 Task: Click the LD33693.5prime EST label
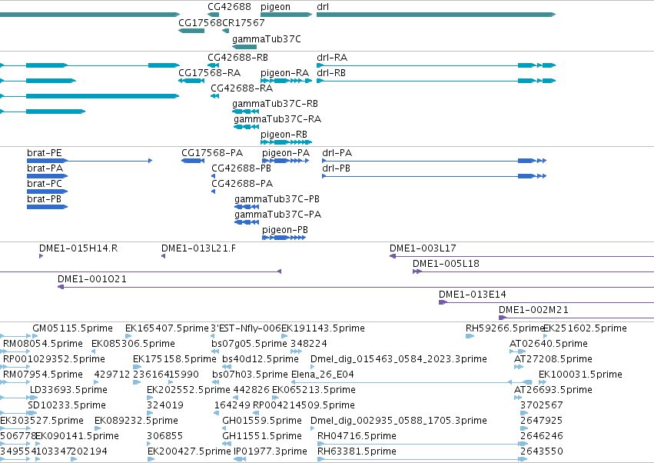[x=69, y=391]
